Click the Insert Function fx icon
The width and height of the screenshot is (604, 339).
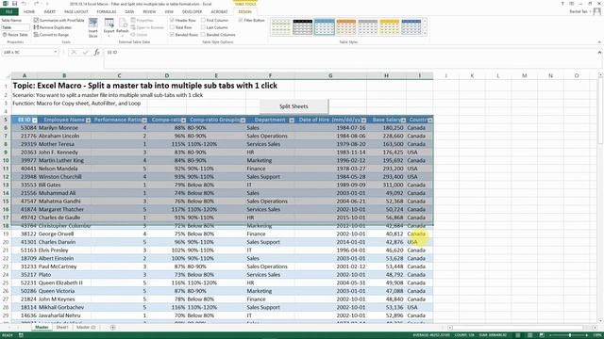96,52
